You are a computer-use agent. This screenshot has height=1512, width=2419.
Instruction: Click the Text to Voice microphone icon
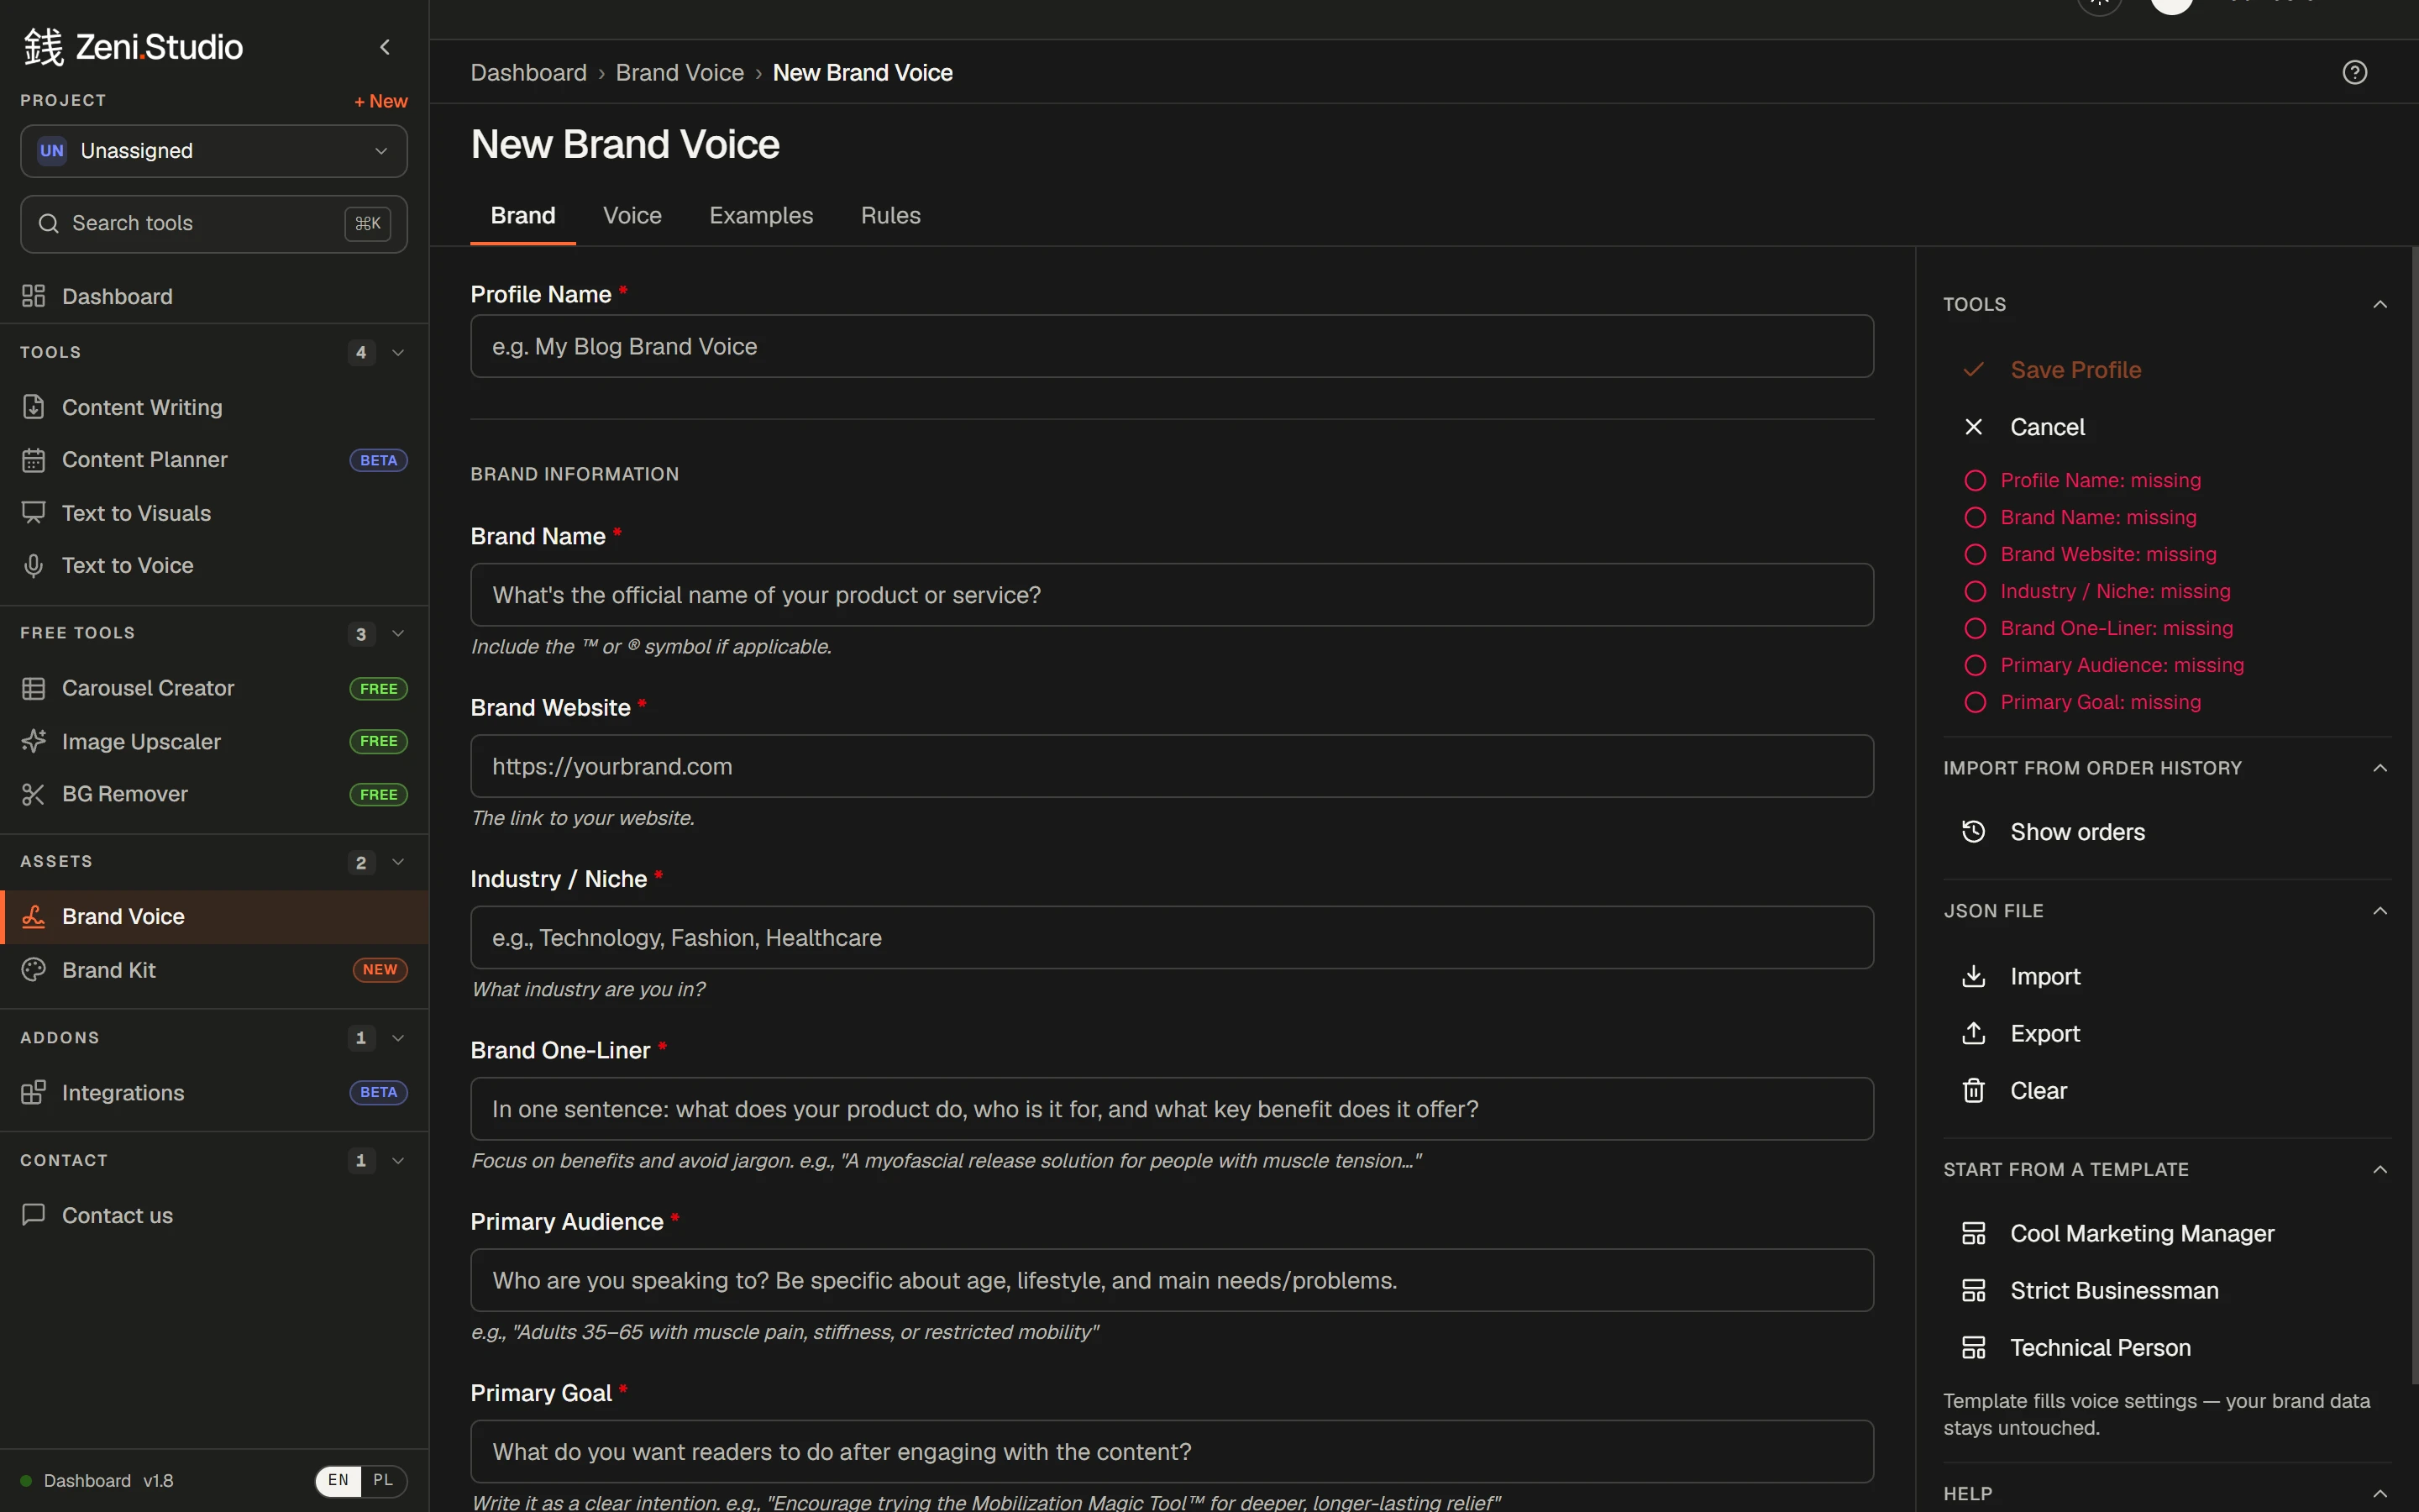pos(34,565)
